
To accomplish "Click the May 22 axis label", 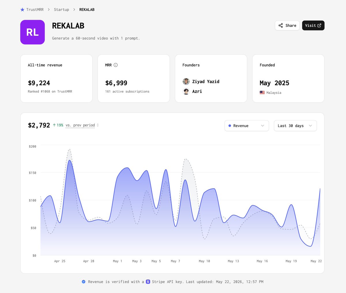I will point(316,261).
